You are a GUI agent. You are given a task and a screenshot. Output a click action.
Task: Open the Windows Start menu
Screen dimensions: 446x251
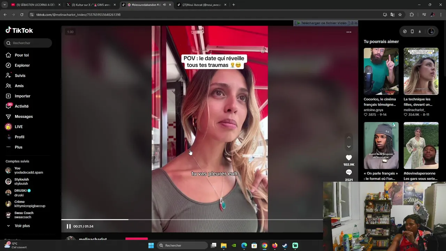(x=151, y=245)
